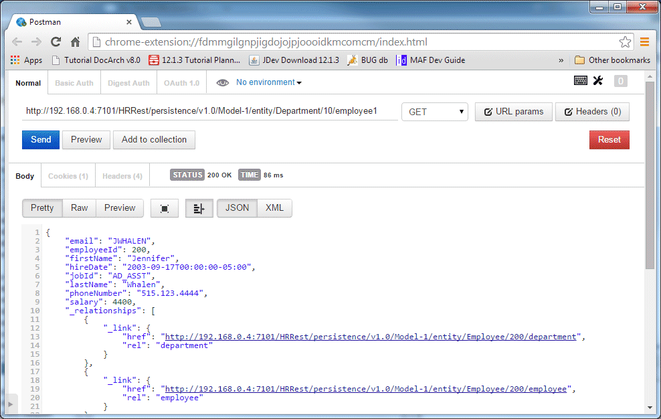Open the Headers (0) editor
Screen dimensions: 661x419
[592, 112]
